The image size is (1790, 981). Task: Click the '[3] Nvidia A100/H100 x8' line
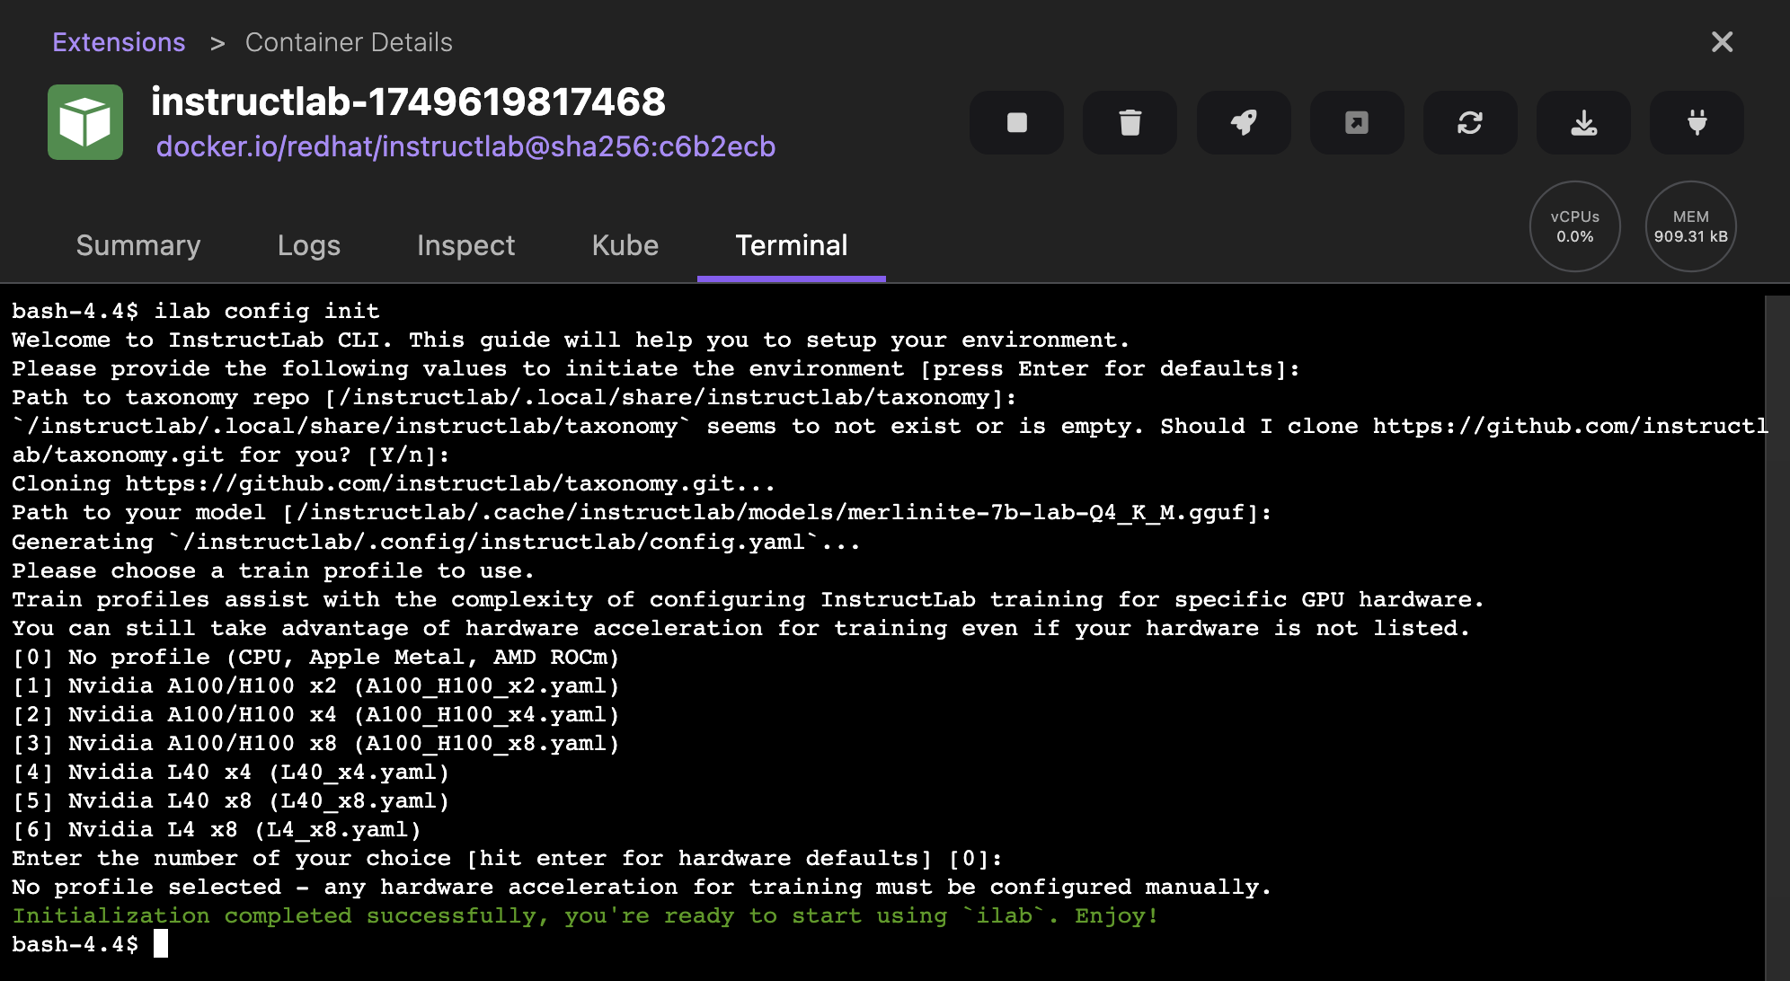[x=315, y=743]
